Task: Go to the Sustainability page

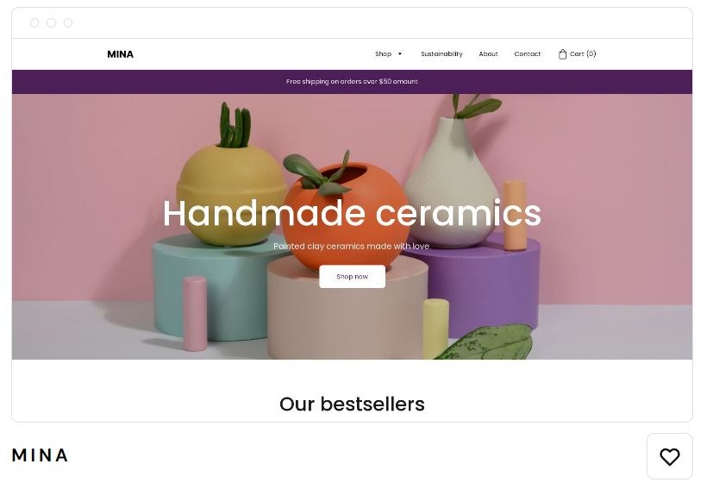Action: pyautogui.click(x=441, y=53)
